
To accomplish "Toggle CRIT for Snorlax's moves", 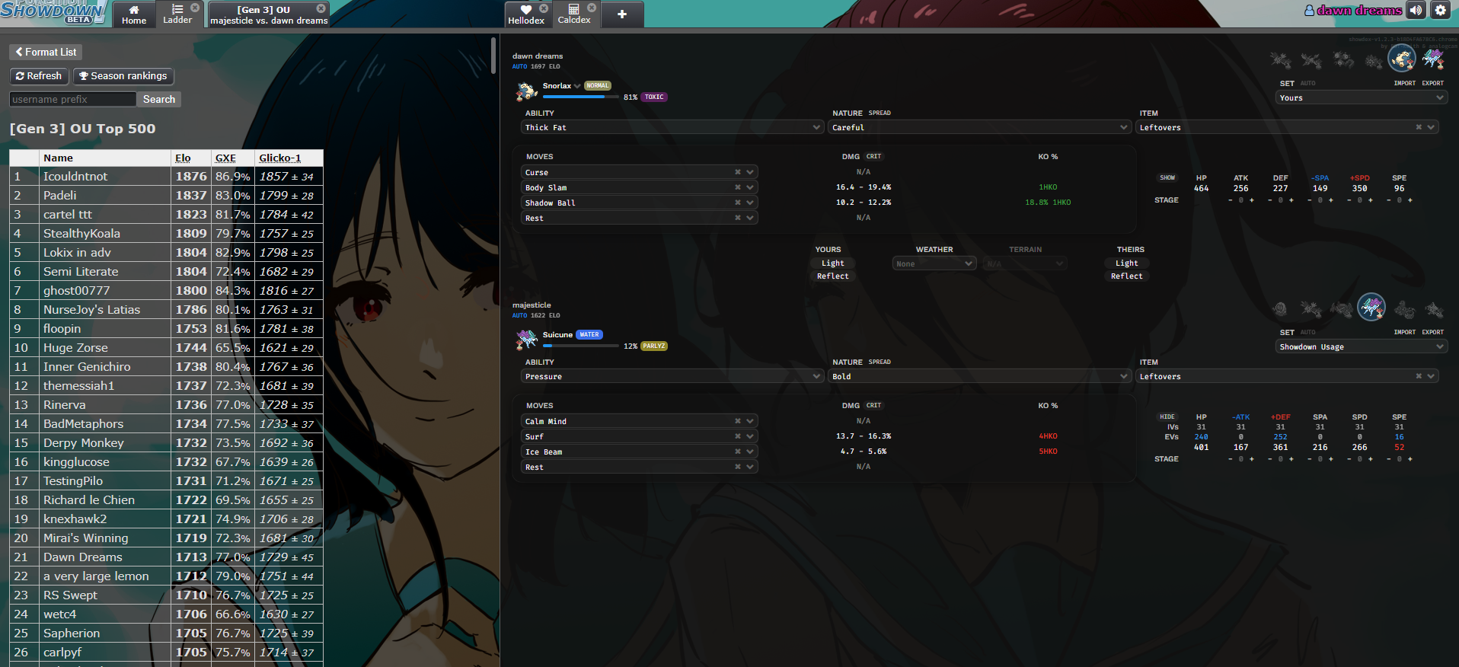I will tap(873, 156).
